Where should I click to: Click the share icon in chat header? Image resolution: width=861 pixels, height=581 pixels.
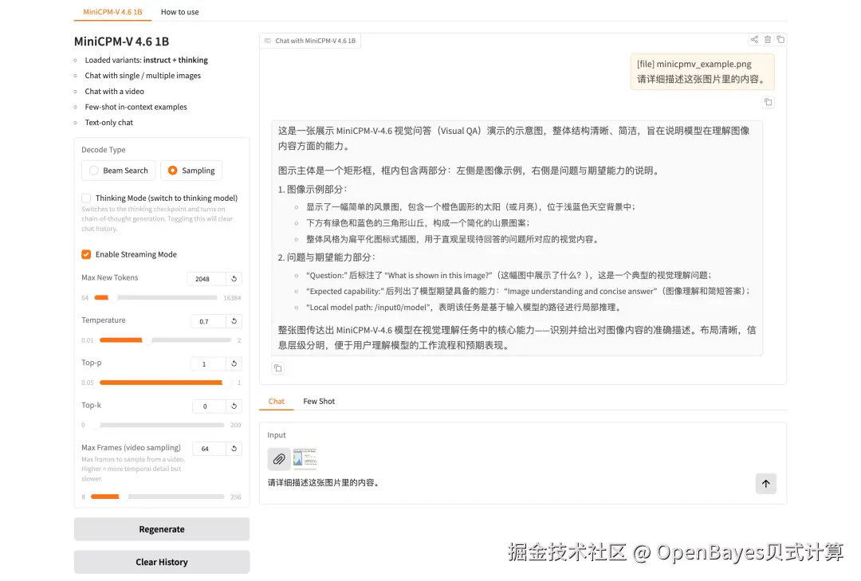tap(754, 40)
